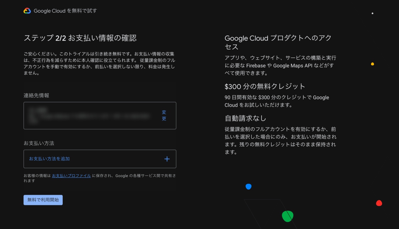Click the plus icon to add payment

tap(167, 159)
